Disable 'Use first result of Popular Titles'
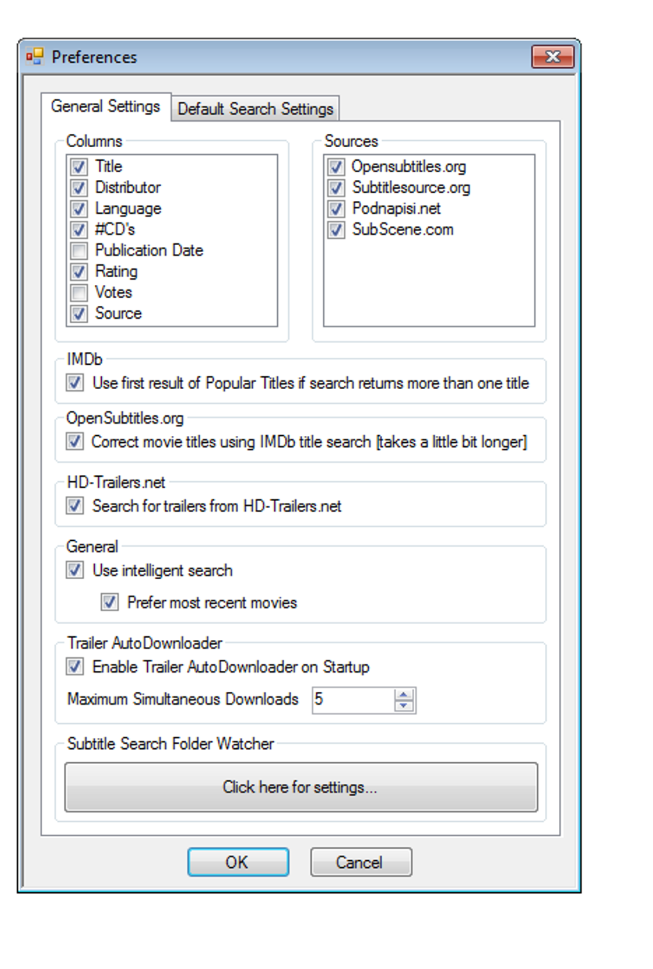653x969 pixels. [x=74, y=383]
